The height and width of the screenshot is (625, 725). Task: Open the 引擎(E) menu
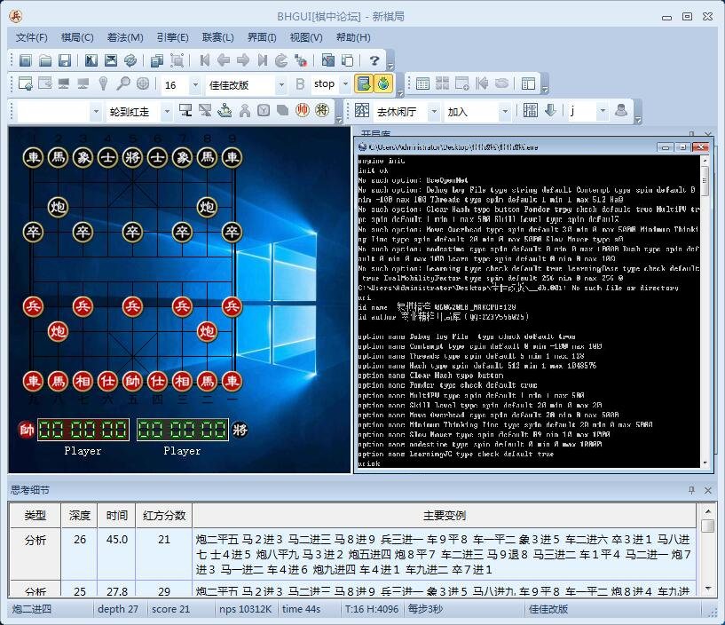click(172, 37)
